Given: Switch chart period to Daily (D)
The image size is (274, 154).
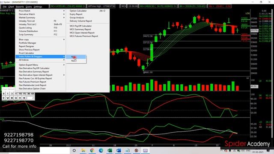Looking at the screenshot, I should pos(4,98).
